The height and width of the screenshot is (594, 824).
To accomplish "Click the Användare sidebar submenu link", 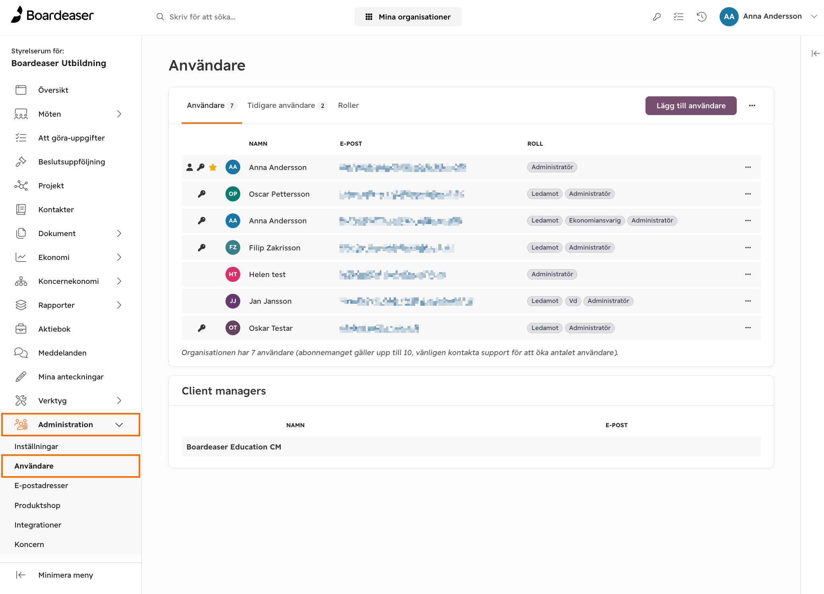I will coord(71,466).
